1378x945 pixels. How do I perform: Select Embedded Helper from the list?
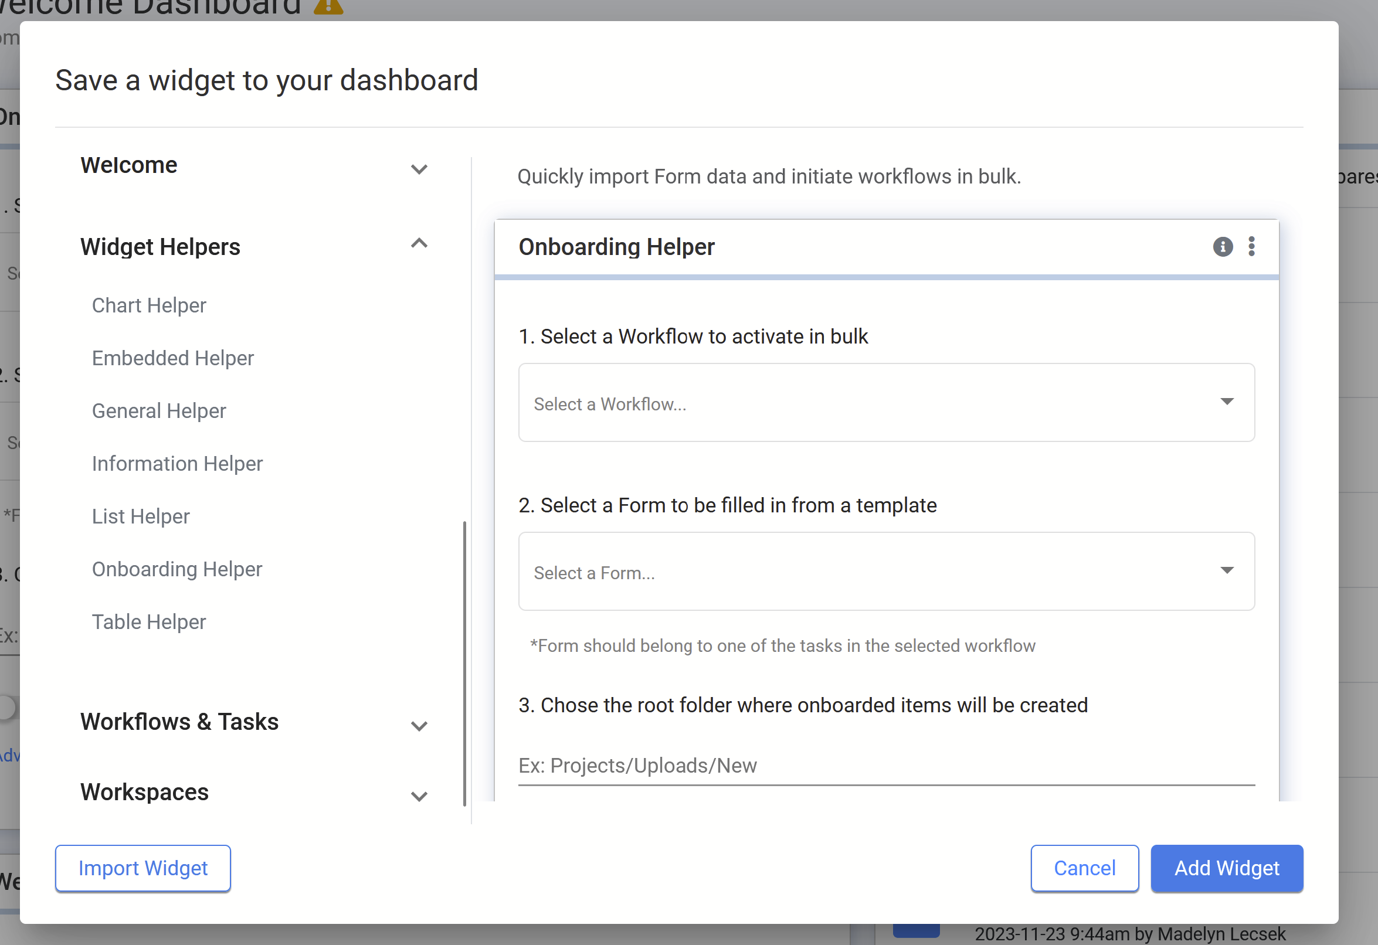pyautogui.click(x=172, y=358)
